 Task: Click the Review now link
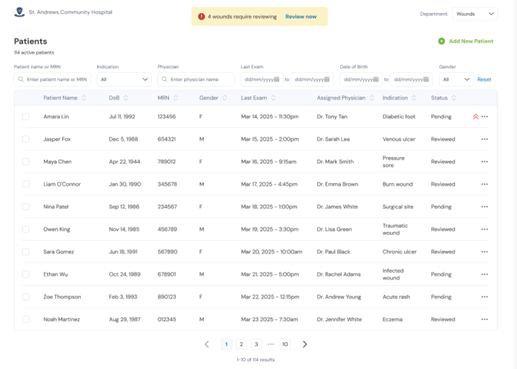301,16
